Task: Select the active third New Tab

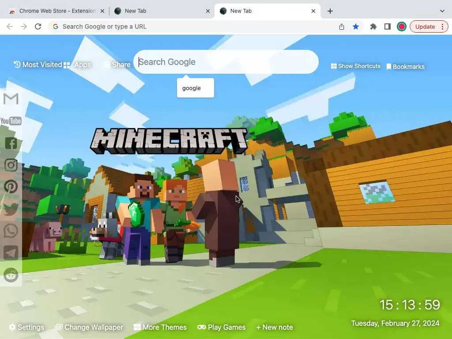Action: point(267,11)
